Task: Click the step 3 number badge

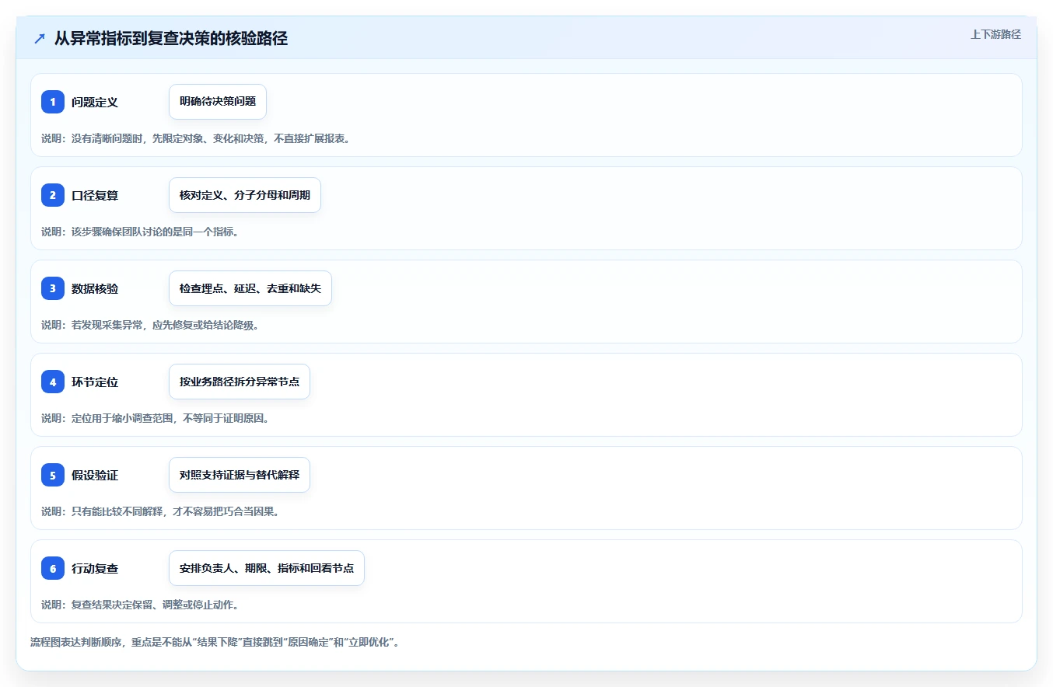Action: [x=53, y=288]
